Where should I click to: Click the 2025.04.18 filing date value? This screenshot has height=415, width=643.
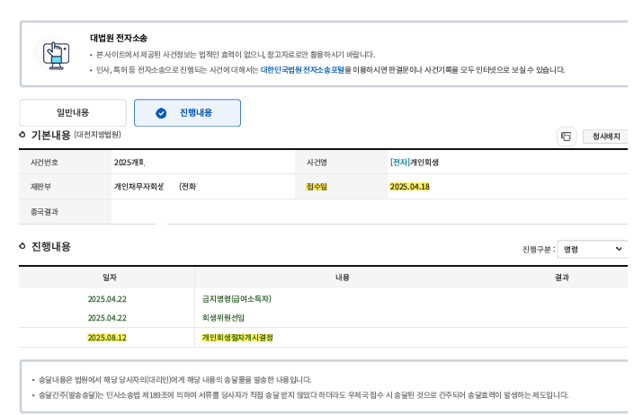(410, 187)
